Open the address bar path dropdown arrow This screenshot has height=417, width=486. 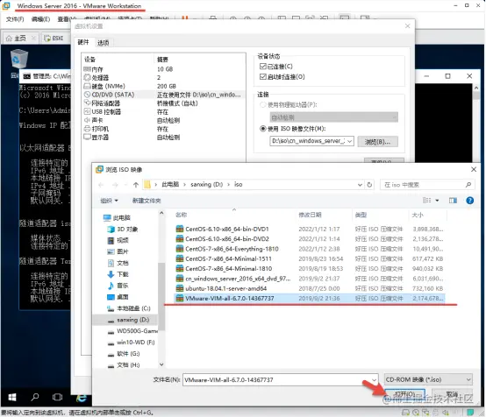(360, 185)
